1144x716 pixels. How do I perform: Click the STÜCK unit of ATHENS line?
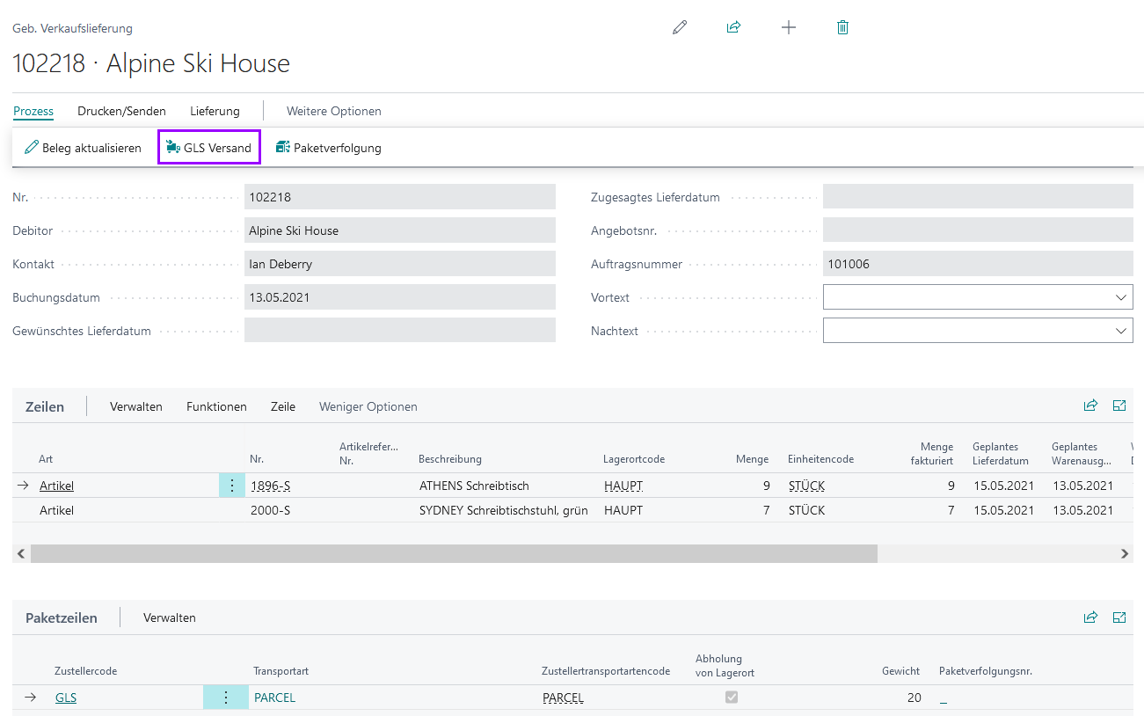coord(806,486)
